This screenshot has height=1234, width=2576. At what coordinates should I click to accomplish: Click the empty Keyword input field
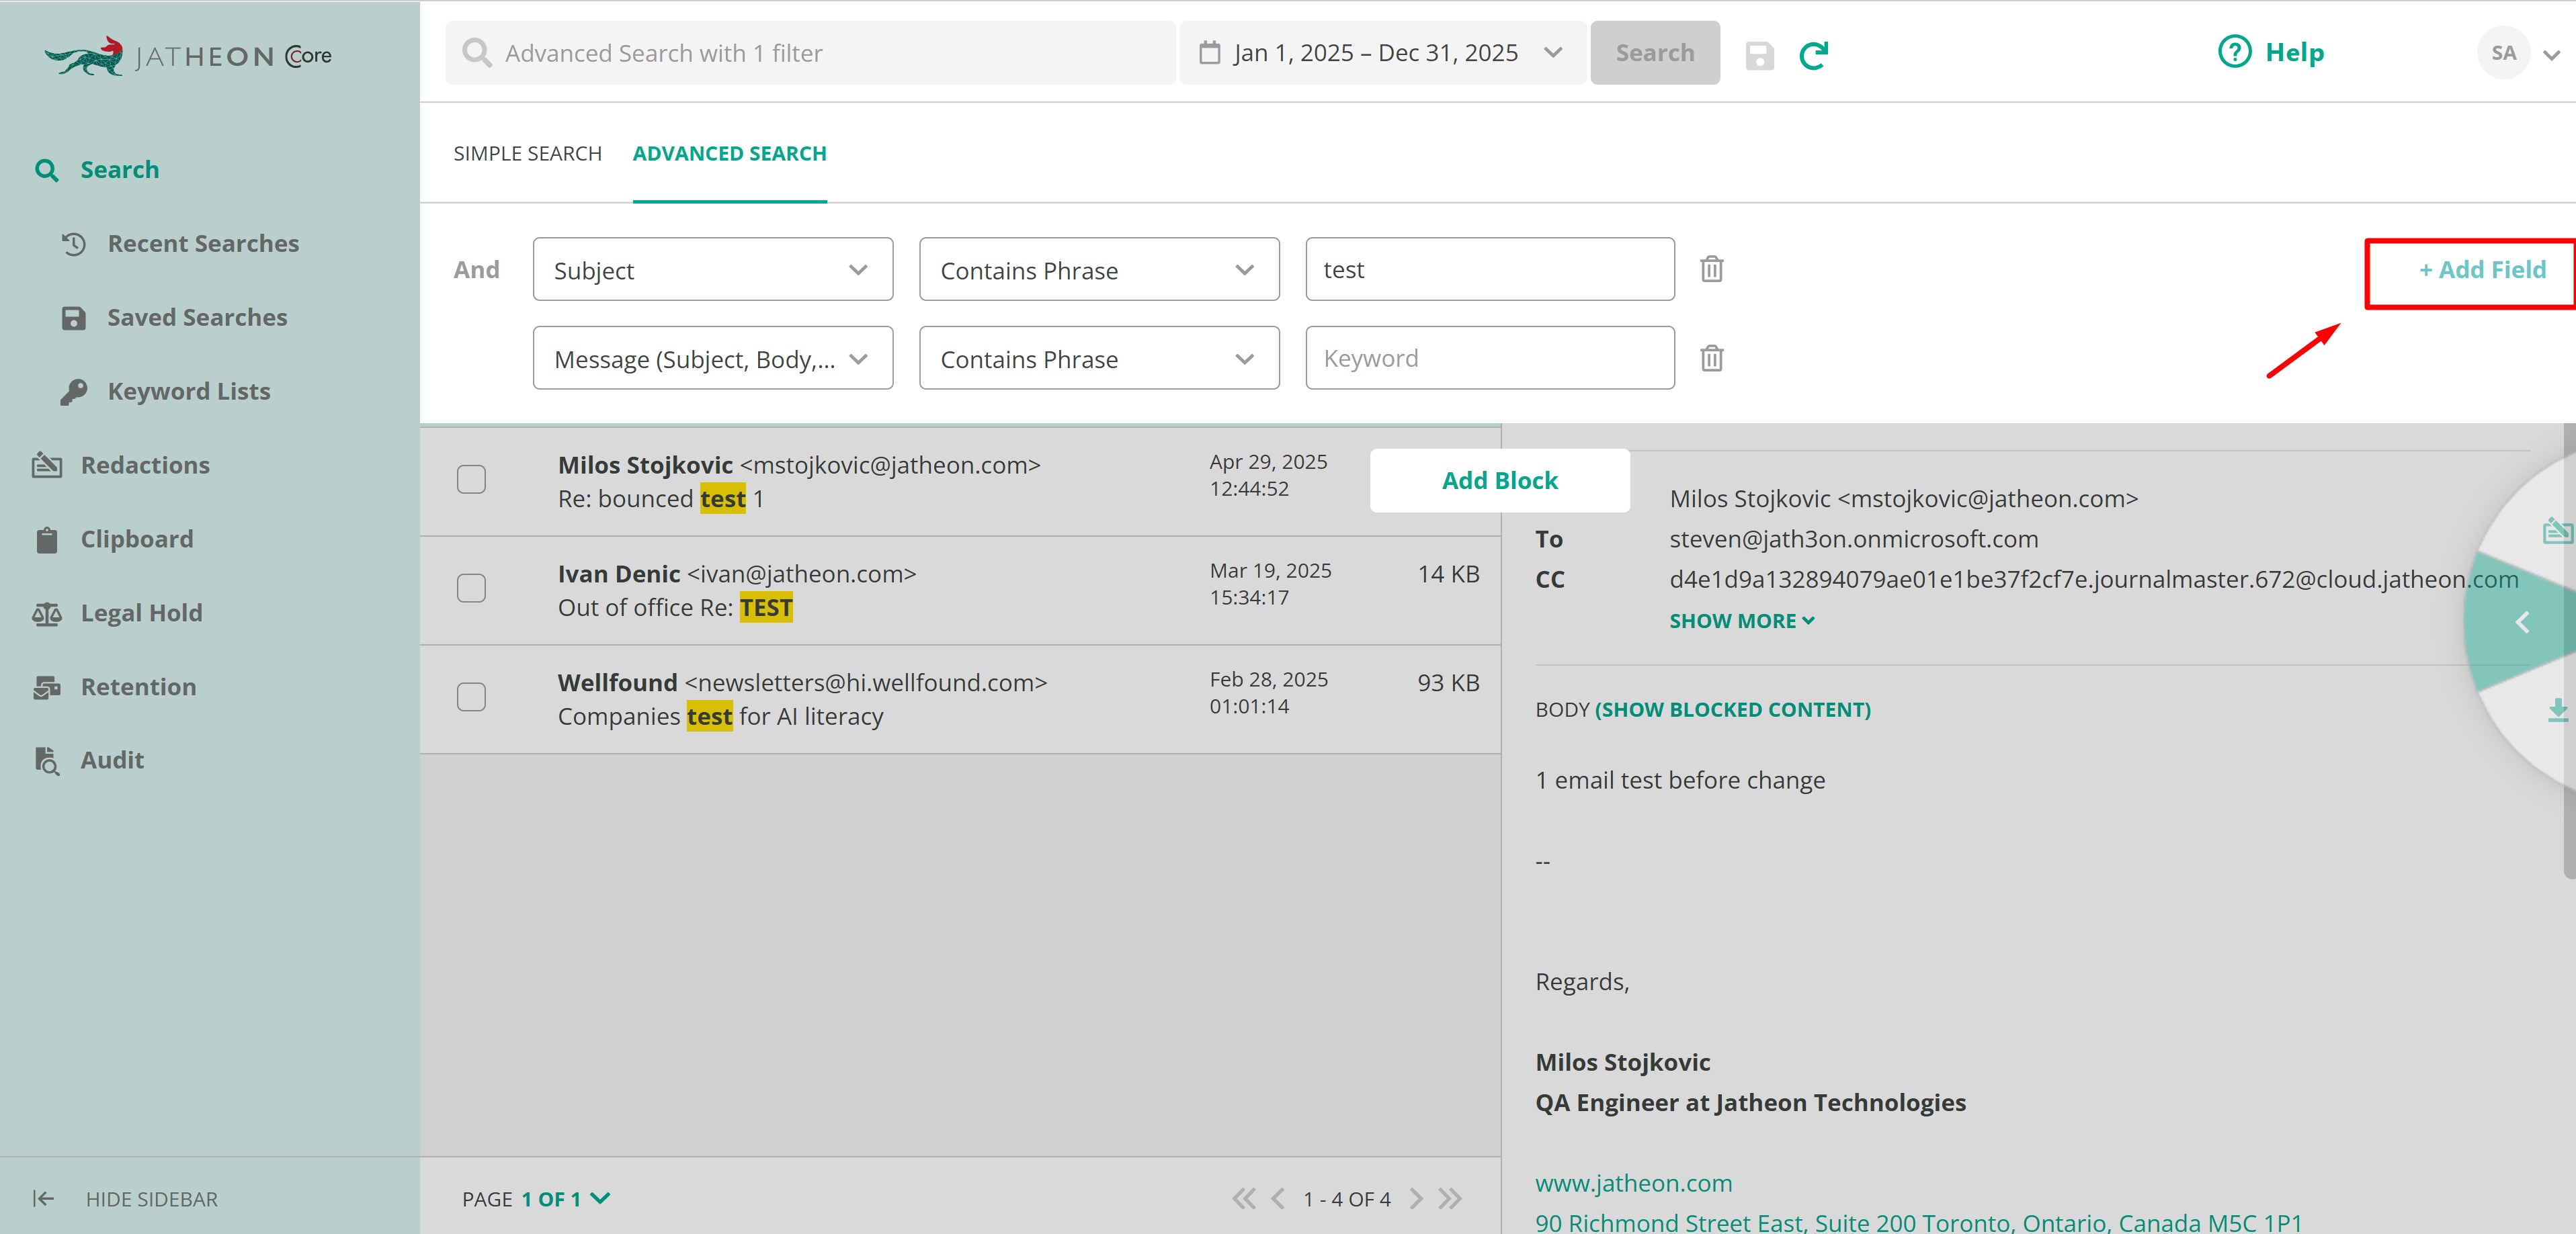(x=1489, y=359)
